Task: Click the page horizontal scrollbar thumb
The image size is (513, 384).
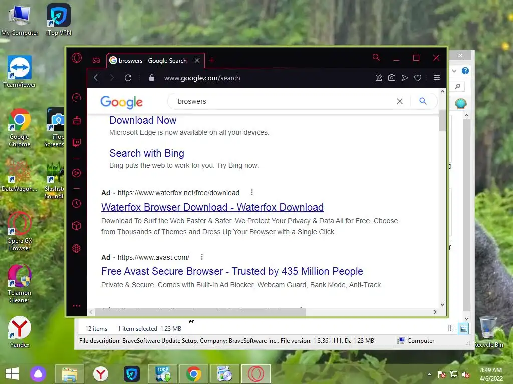Action: coord(199,312)
